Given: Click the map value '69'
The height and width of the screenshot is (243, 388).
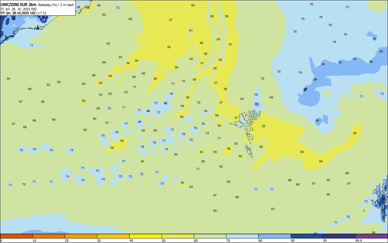Looking at the screenshot, I should coord(271,98).
